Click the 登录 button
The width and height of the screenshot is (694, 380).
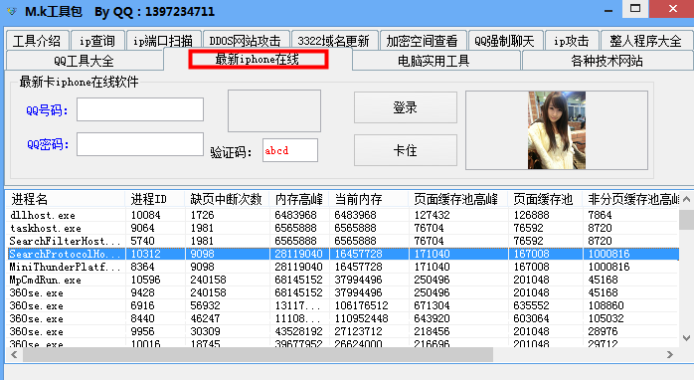pos(406,107)
